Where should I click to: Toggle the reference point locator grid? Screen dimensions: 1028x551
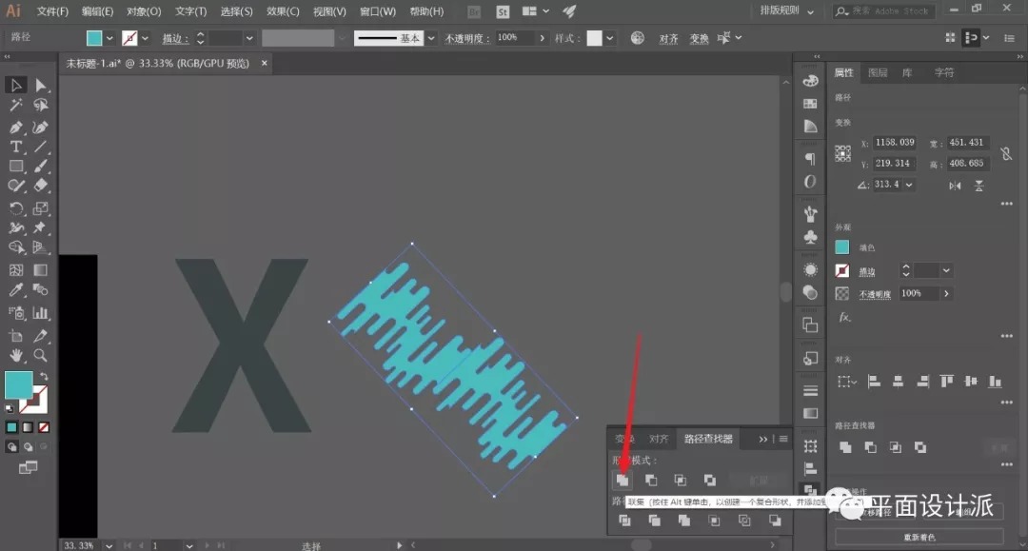point(843,153)
